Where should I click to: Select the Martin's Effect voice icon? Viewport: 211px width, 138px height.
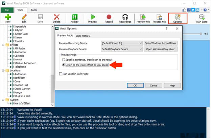click(12, 103)
